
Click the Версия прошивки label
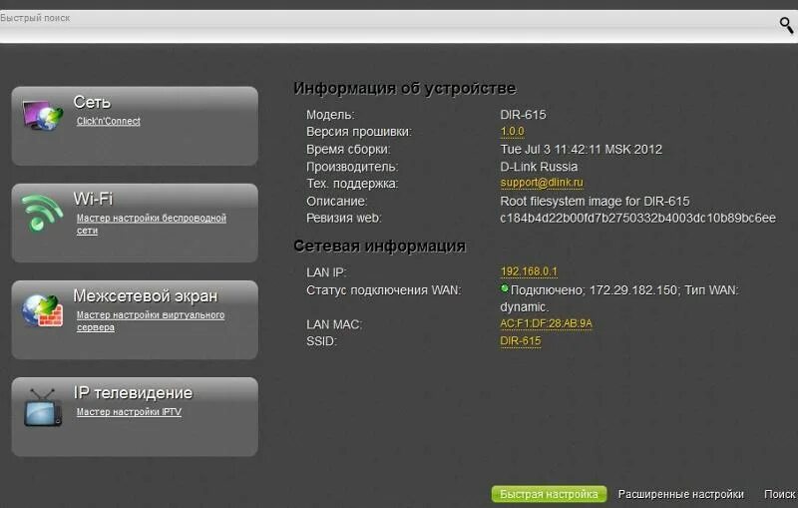359,132
